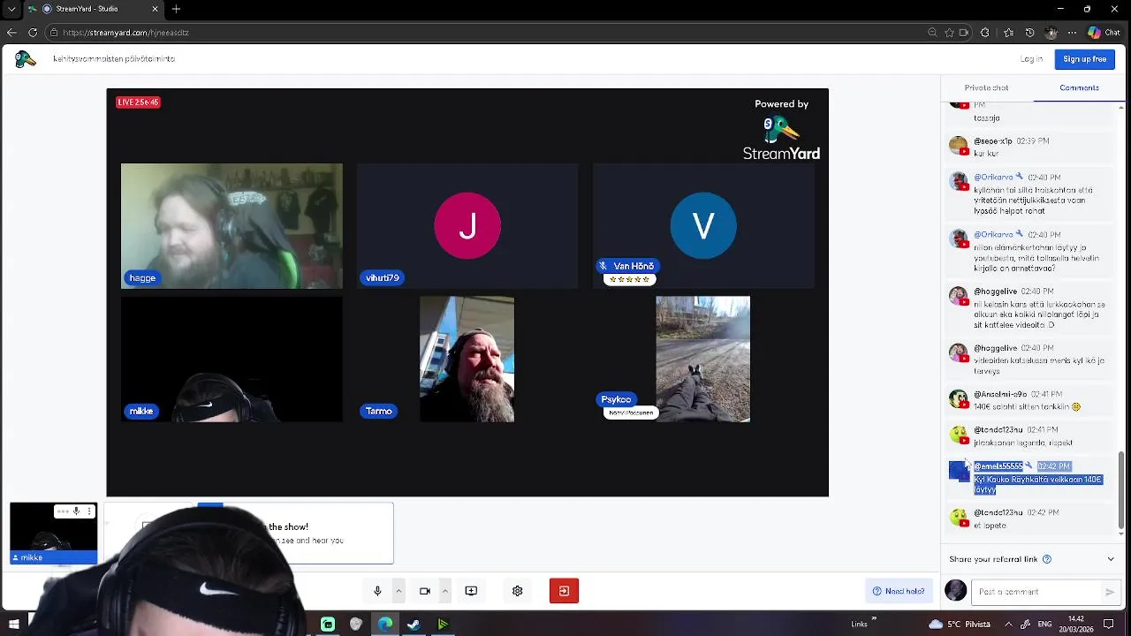Screen dimensions: 1131x636
Task: Click the StreamYard duck logo in header
Action: pos(25,59)
